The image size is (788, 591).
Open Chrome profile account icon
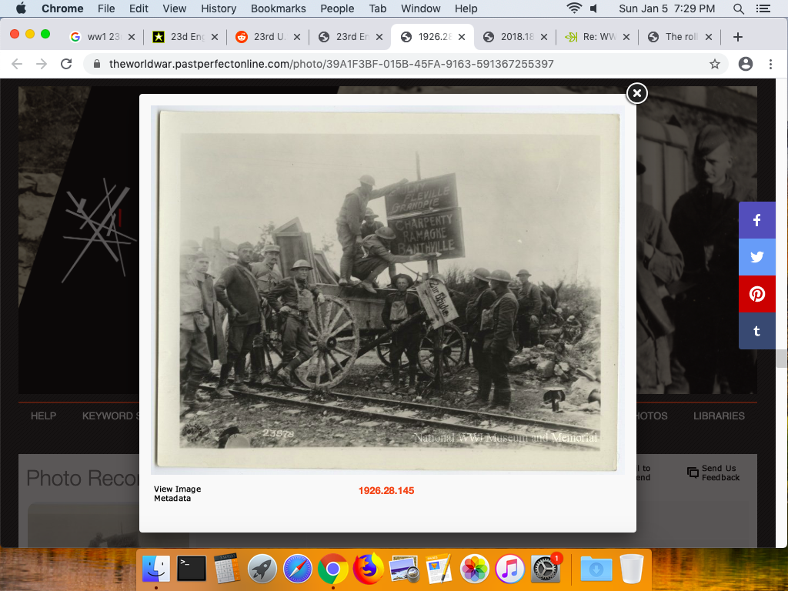(x=745, y=64)
